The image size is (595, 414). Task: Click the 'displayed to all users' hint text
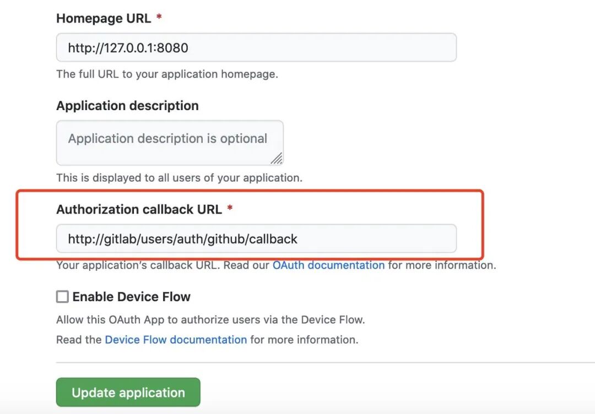(179, 178)
